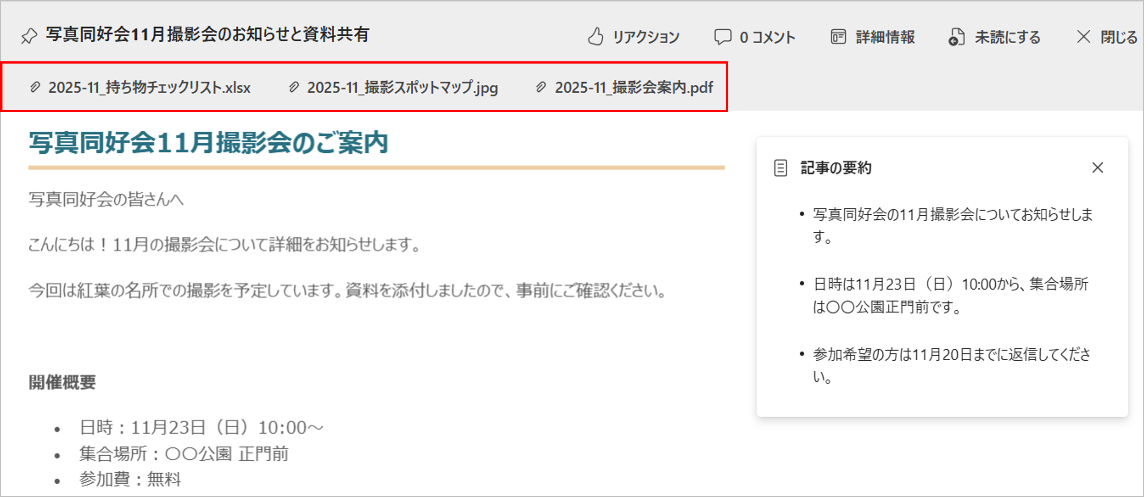Click summary bullet 日時は11月23日（日）10:00から
The height and width of the screenshot is (497, 1144).
point(950,295)
